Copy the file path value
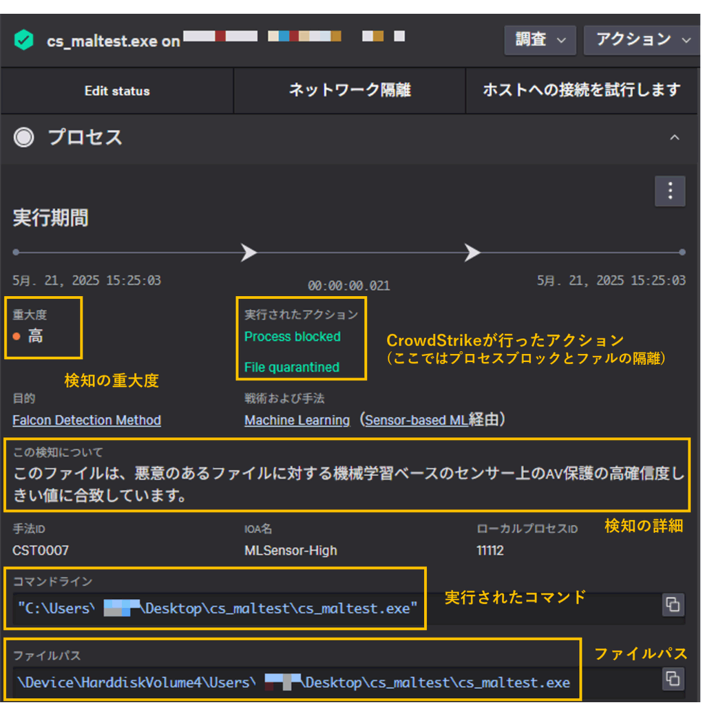Viewport: 705px width, 716px height. [673, 679]
